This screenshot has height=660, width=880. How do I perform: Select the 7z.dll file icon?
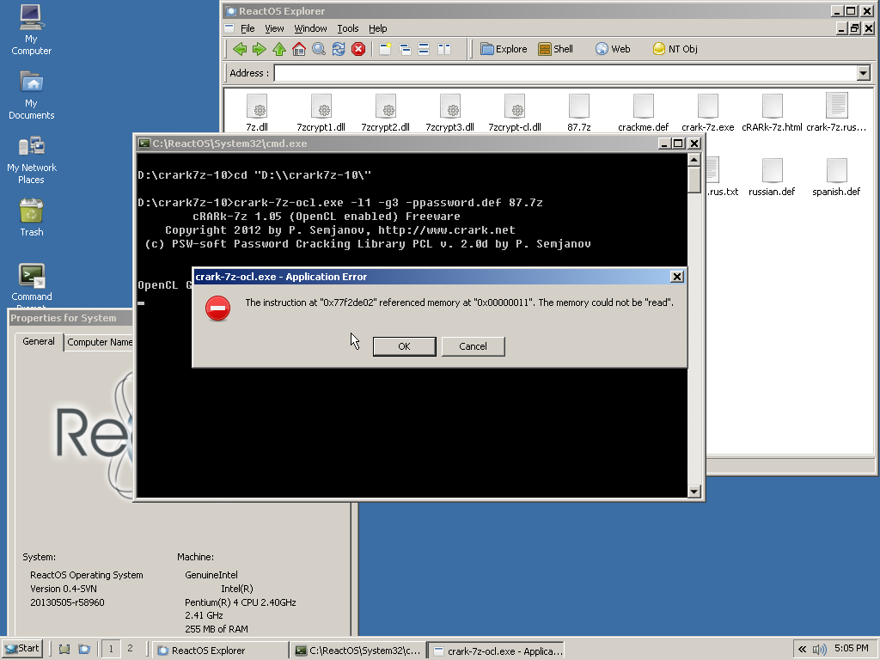click(x=257, y=113)
